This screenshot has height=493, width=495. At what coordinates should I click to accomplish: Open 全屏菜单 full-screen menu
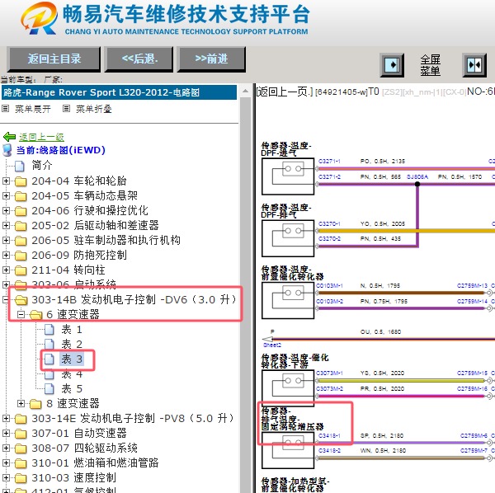tap(430, 65)
